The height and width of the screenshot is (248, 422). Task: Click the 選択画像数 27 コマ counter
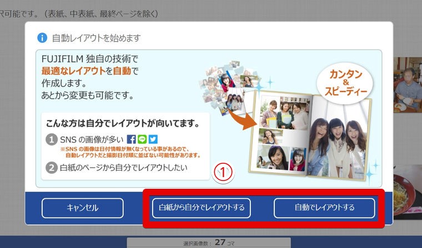coord(209,242)
